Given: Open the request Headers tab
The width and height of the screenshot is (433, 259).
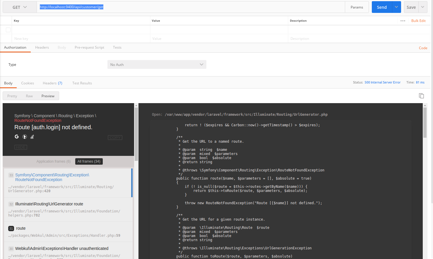Looking at the screenshot, I should (42, 47).
